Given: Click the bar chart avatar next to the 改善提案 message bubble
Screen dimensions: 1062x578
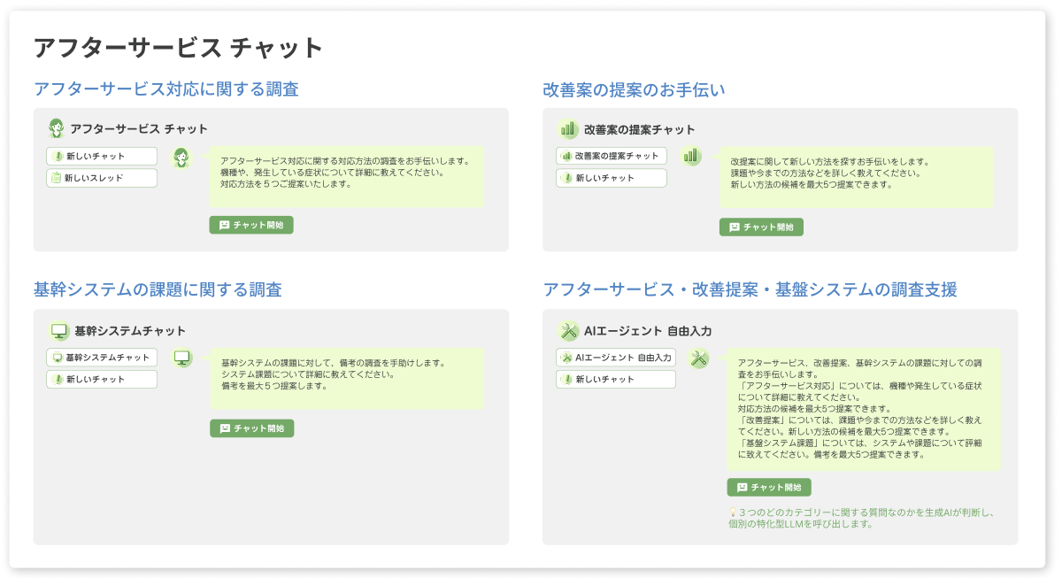Looking at the screenshot, I should click(692, 156).
